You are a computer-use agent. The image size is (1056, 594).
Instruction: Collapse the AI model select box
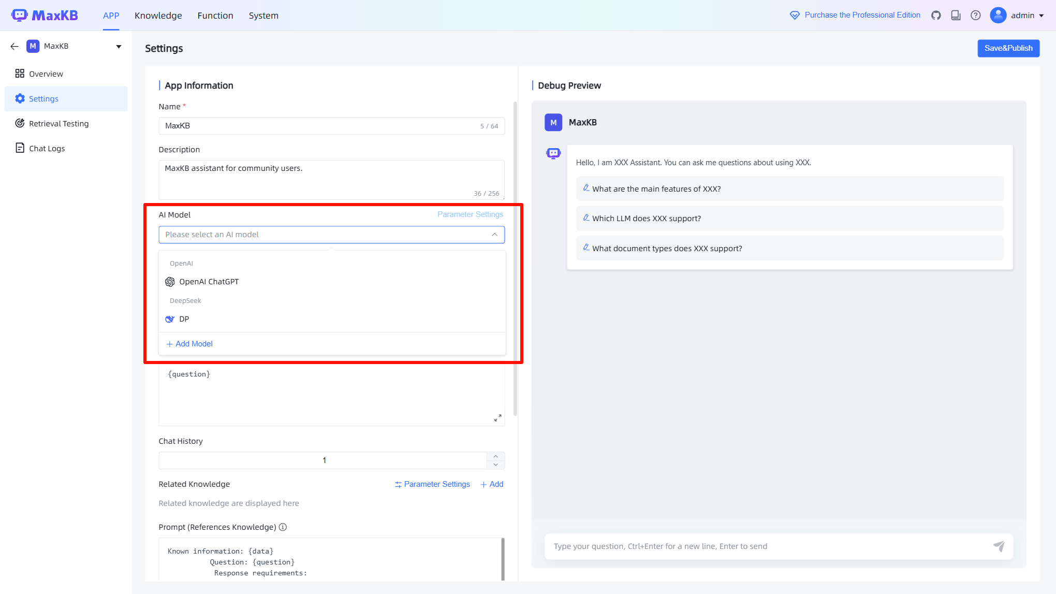click(494, 235)
